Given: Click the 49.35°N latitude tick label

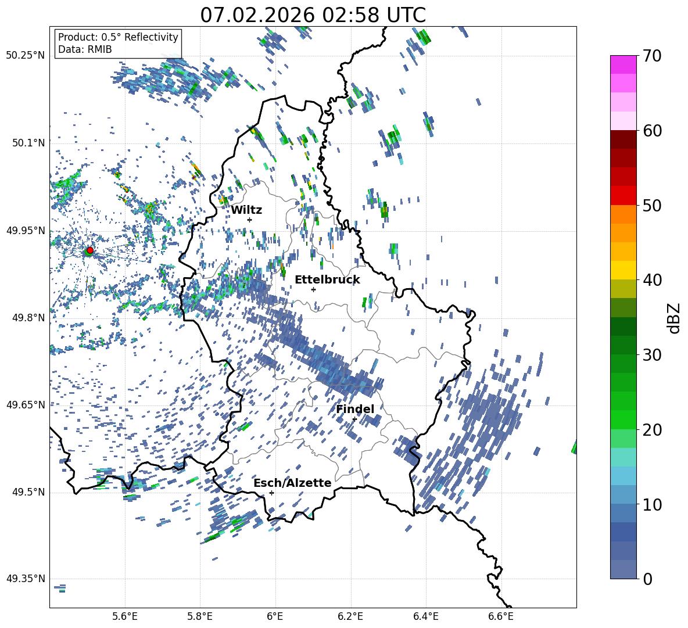Looking at the screenshot, I should (x=25, y=579).
